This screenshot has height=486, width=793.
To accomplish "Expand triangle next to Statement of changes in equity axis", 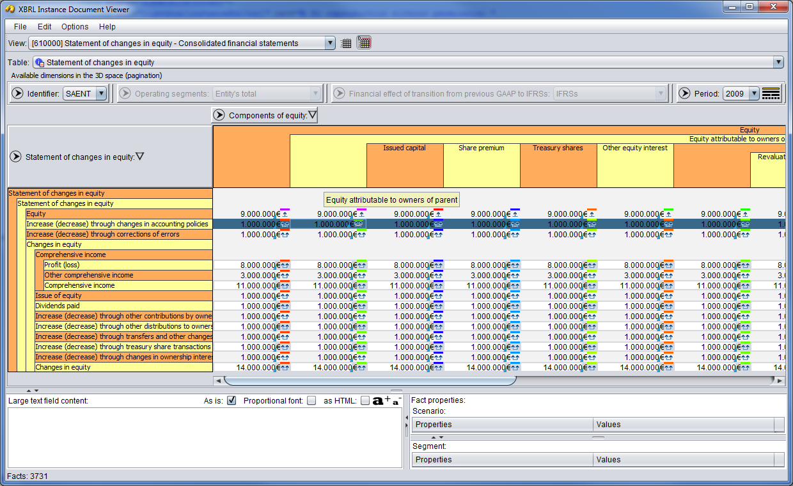I will [139, 157].
